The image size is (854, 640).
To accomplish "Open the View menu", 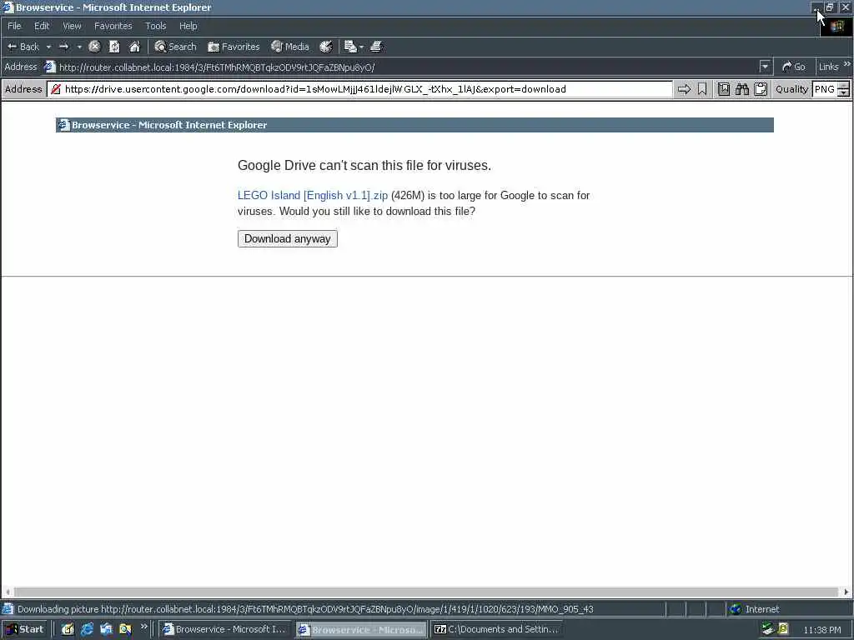I will point(72,26).
